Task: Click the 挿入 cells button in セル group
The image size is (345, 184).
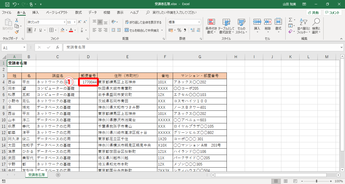Action: click(257, 26)
